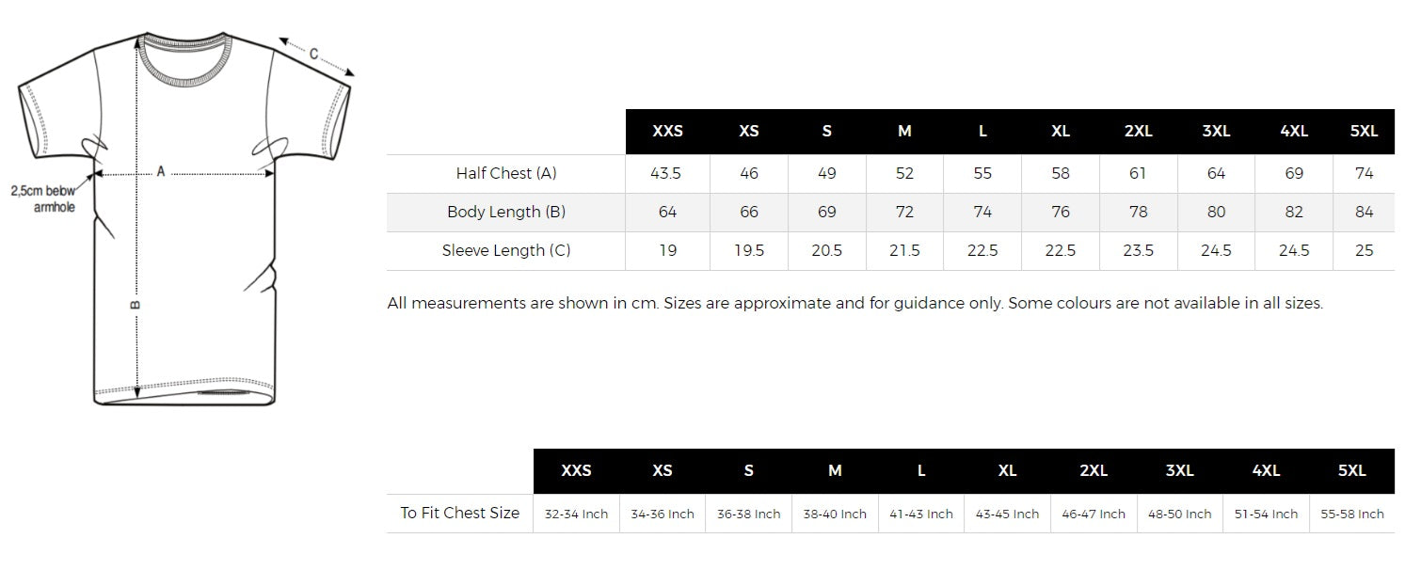
Task: Click the M header in the measurements table
Action: [x=904, y=132]
